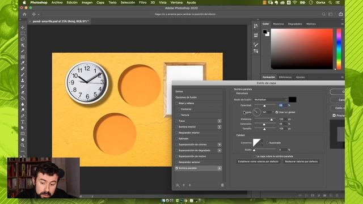Select the Pen tool
This screenshot has width=363, height=204.
pyautogui.click(x=23, y=116)
